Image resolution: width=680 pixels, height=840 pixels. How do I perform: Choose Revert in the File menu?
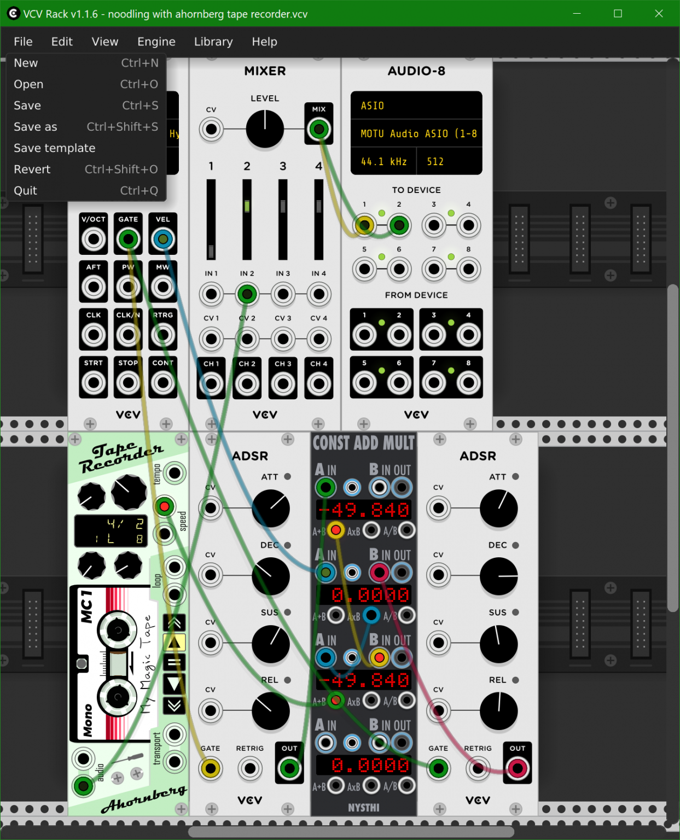click(x=86, y=170)
